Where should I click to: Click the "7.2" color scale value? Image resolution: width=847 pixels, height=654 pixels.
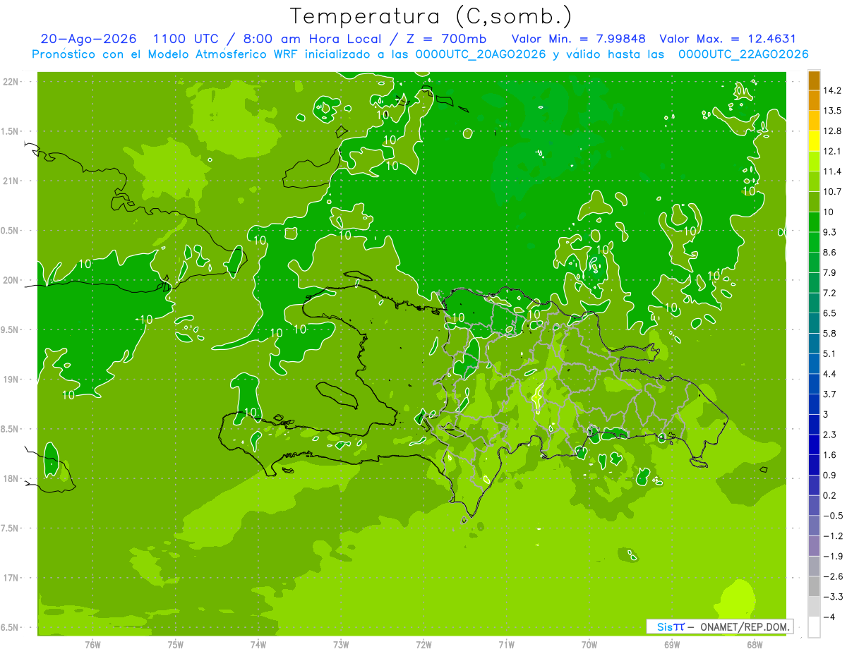point(830,293)
